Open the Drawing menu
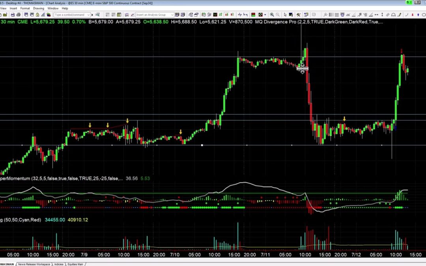This screenshot has width=426, height=266. [39, 8]
